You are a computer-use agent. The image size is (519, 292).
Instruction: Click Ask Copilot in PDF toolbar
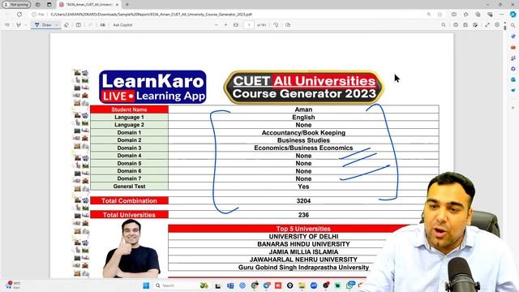pos(122,25)
